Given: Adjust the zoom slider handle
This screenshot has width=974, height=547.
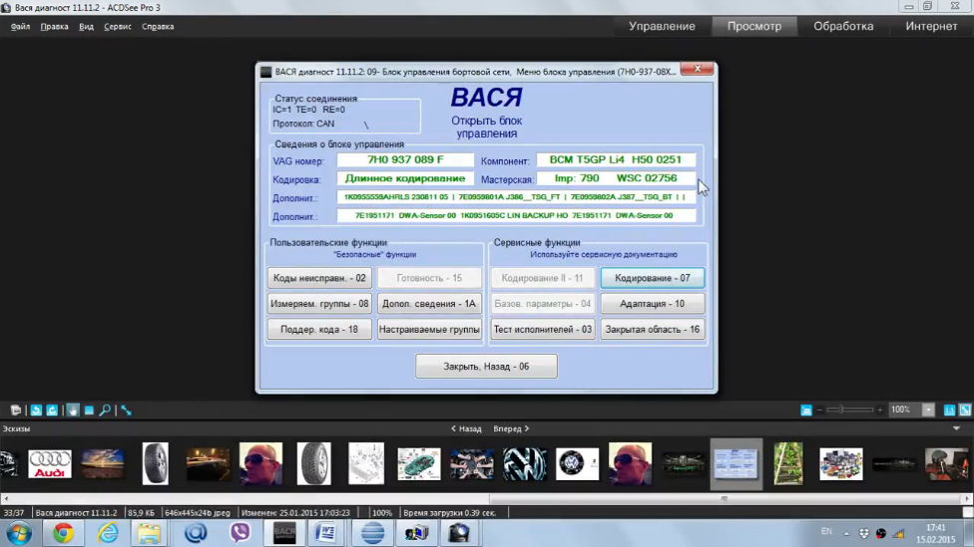Looking at the screenshot, I should [x=841, y=410].
